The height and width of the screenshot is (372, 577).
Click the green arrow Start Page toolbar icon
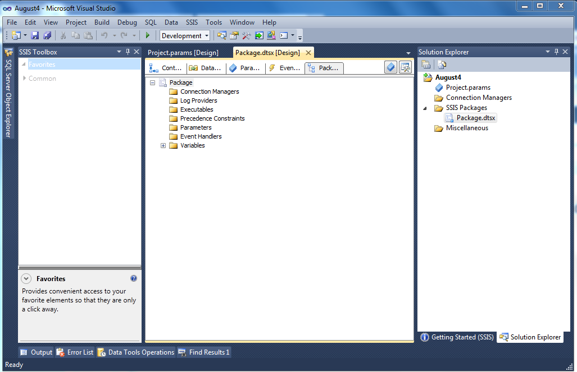pyautogui.click(x=259, y=36)
